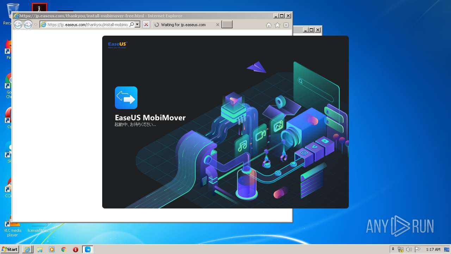Select the MobiMover taskbar button

click(x=88, y=249)
